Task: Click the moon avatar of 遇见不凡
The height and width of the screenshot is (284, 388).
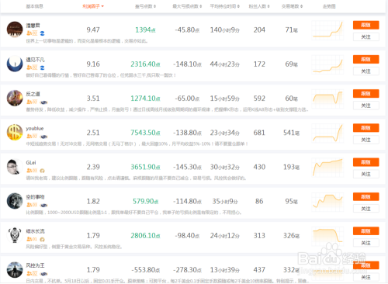Action: tap(15, 64)
